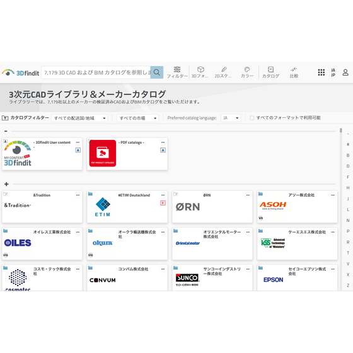This screenshot has height=353, width=353.
Task: Enable すべてのフォーマットで利用可能 checkbox
Action: pos(252,118)
